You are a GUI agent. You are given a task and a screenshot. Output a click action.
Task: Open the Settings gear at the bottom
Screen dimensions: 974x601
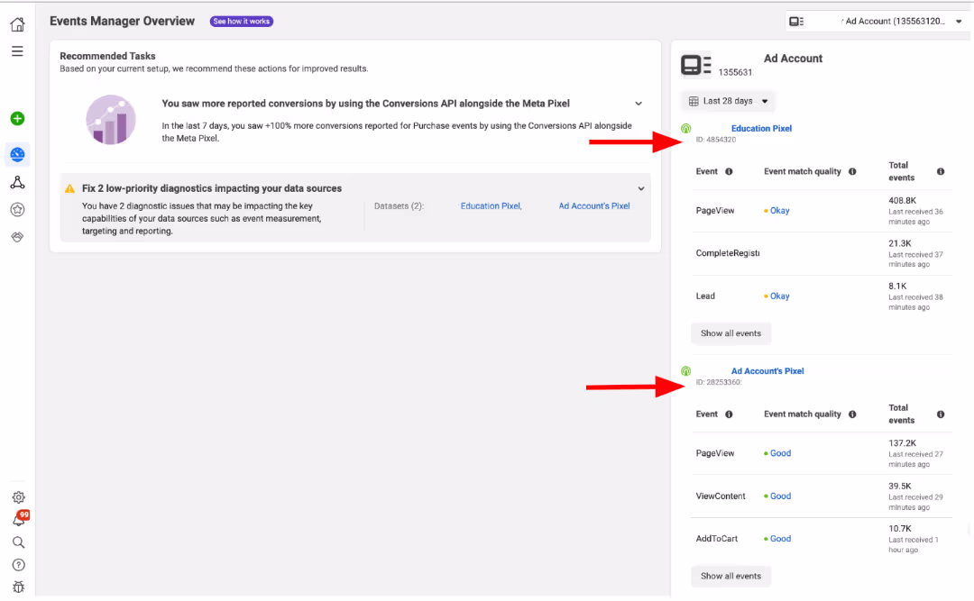[18, 496]
